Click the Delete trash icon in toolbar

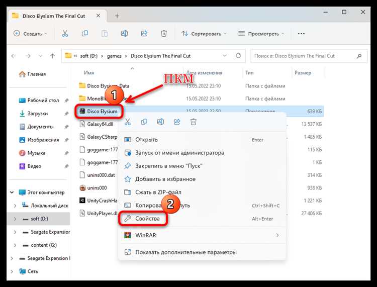[x=164, y=34]
